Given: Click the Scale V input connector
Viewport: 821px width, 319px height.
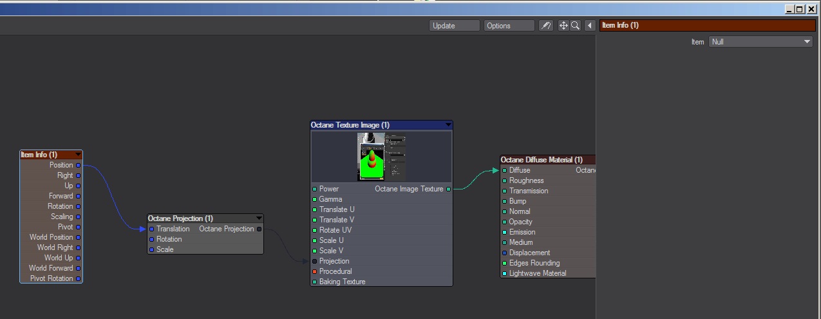Looking at the screenshot, I should (x=315, y=251).
